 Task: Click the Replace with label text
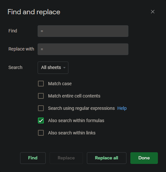coord(21,49)
